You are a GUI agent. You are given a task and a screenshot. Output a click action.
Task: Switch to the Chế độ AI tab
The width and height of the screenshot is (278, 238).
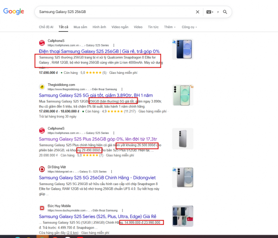click(x=46, y=27)
